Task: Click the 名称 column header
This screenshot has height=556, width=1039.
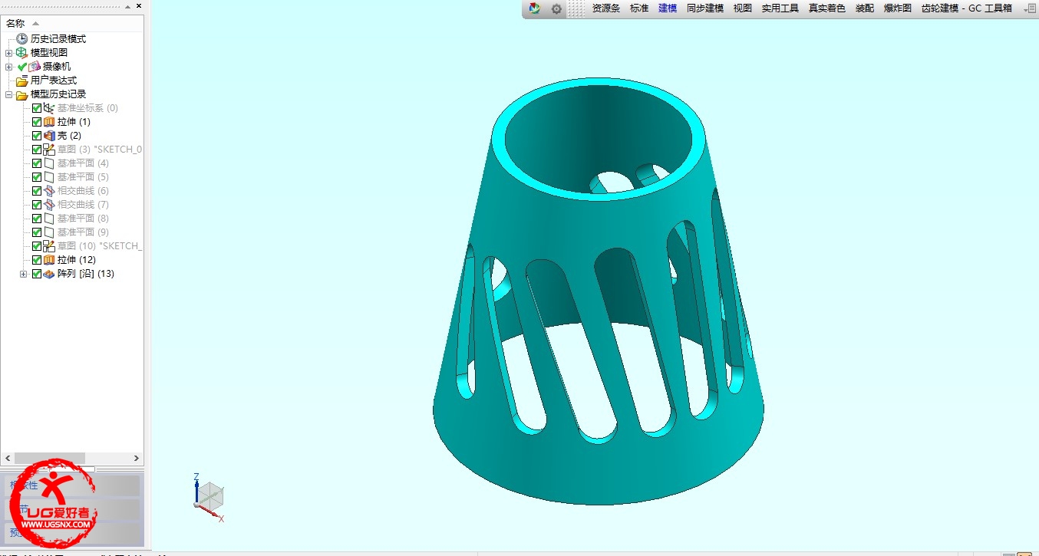Action: (72, 23)
